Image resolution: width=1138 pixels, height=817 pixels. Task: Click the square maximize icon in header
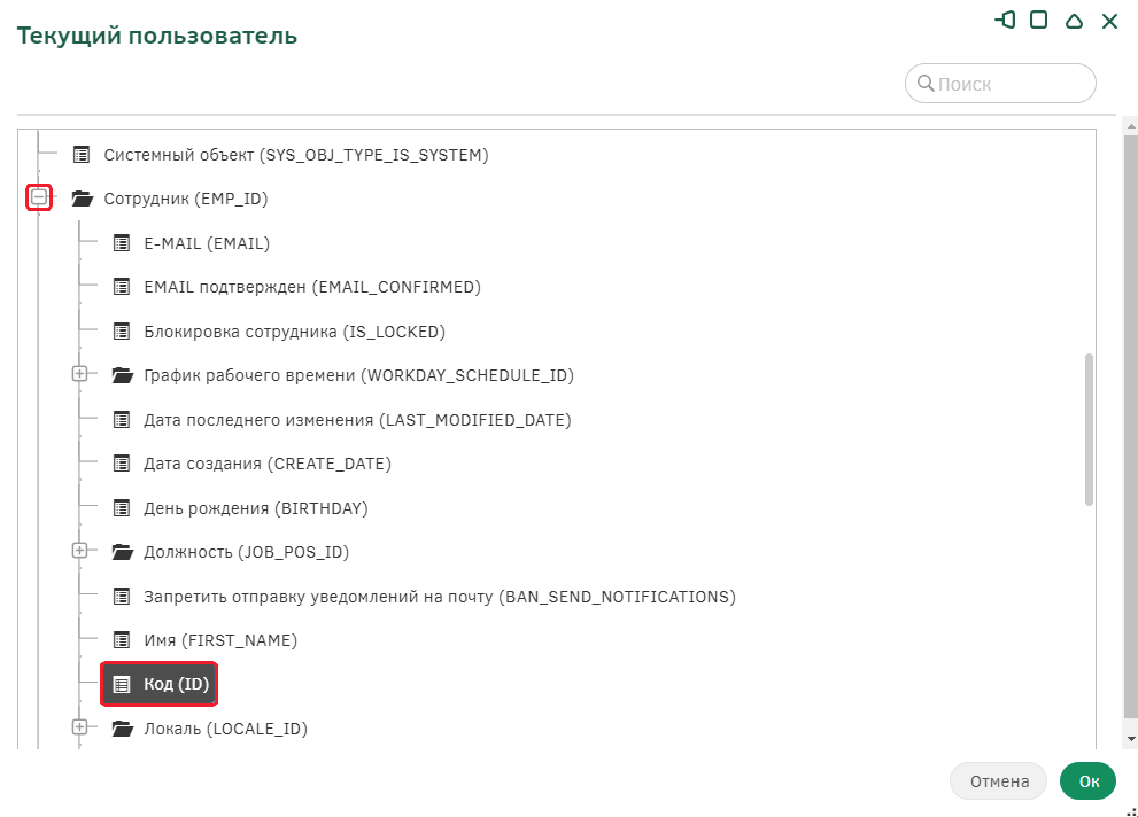point(1039,21)
